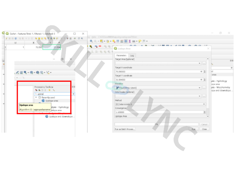Collapse the Recently used group
The width and height of the screenshot is (234, 172).
point(36,97)
